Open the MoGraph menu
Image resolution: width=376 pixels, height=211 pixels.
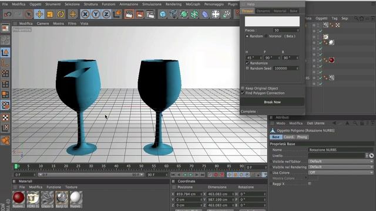click(193, 4)
